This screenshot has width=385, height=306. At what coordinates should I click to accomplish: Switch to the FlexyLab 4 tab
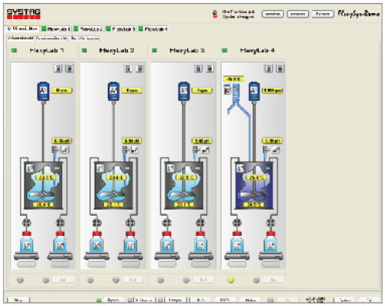click(153, 29)
